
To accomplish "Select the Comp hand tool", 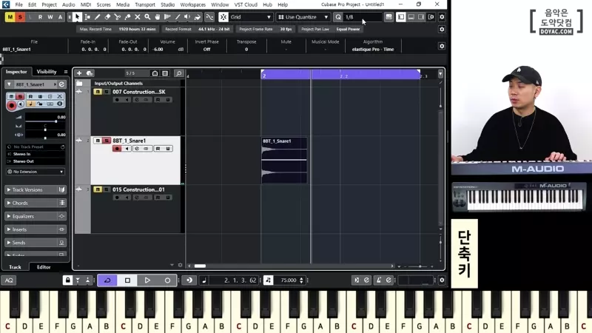I will click(158, 17).
